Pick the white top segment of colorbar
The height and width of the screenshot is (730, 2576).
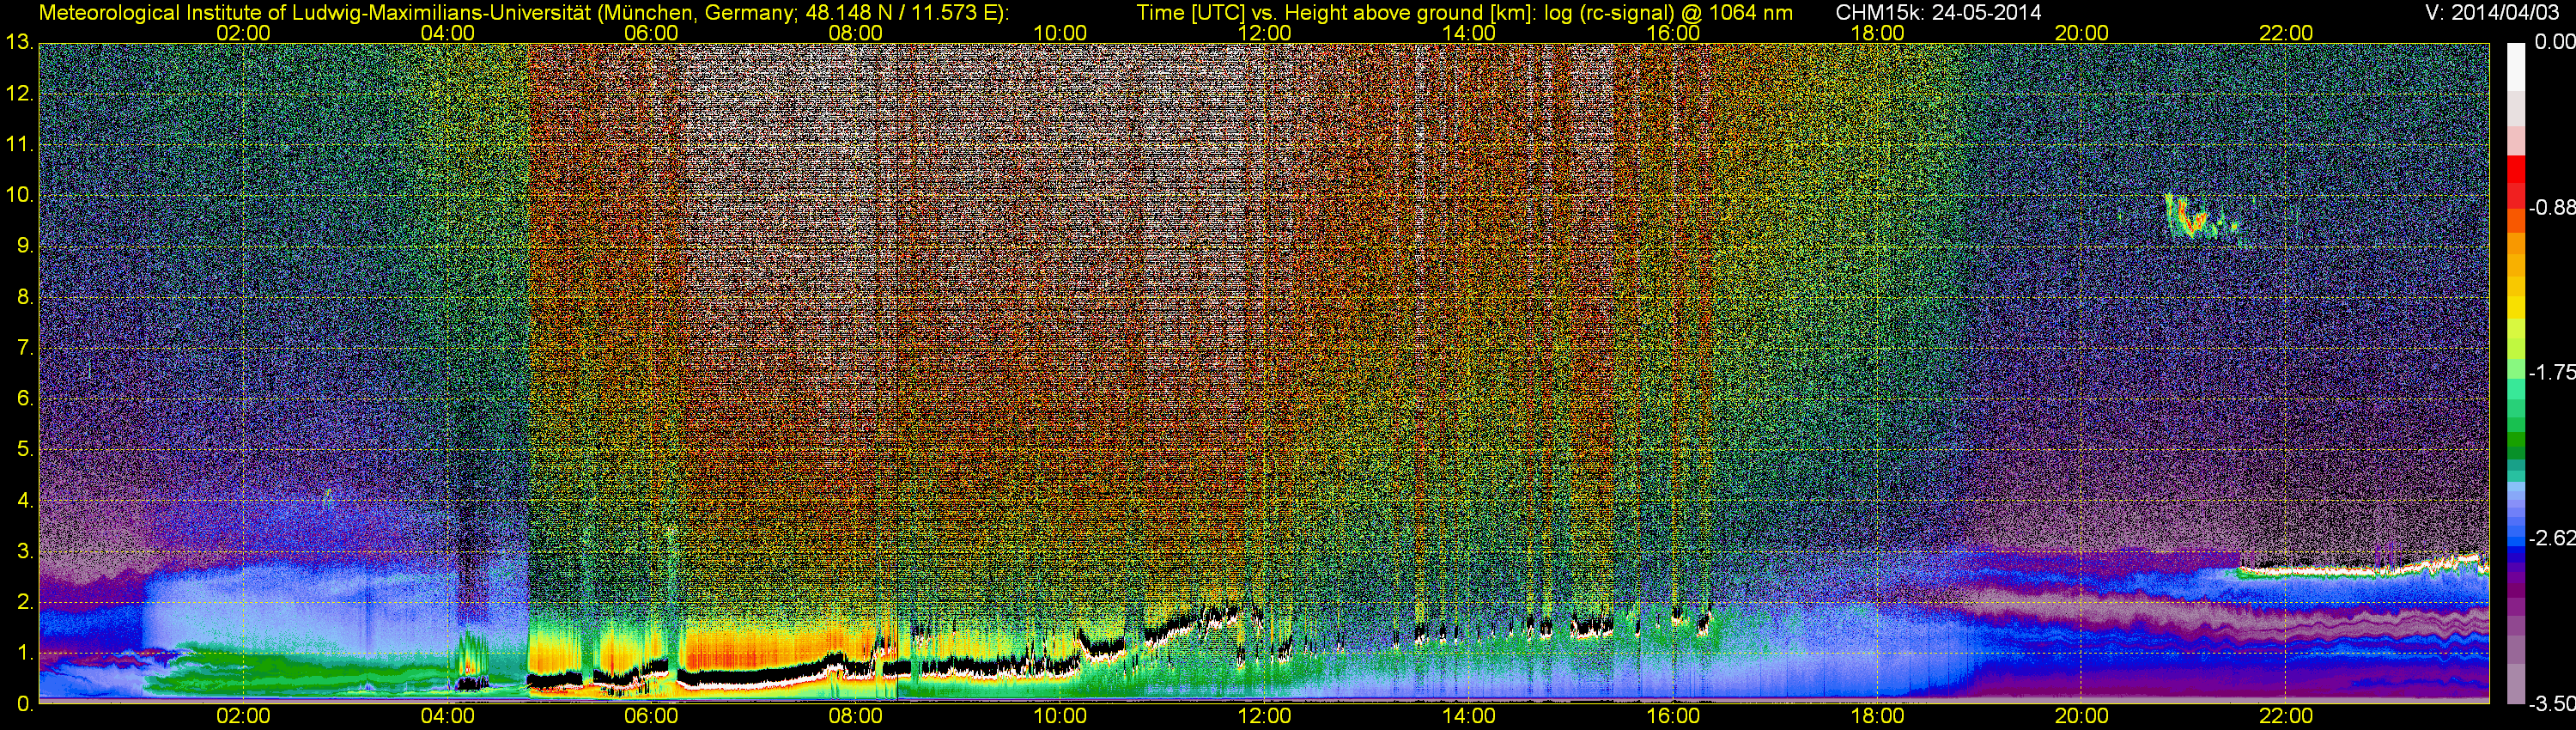tap(2516, 62)
